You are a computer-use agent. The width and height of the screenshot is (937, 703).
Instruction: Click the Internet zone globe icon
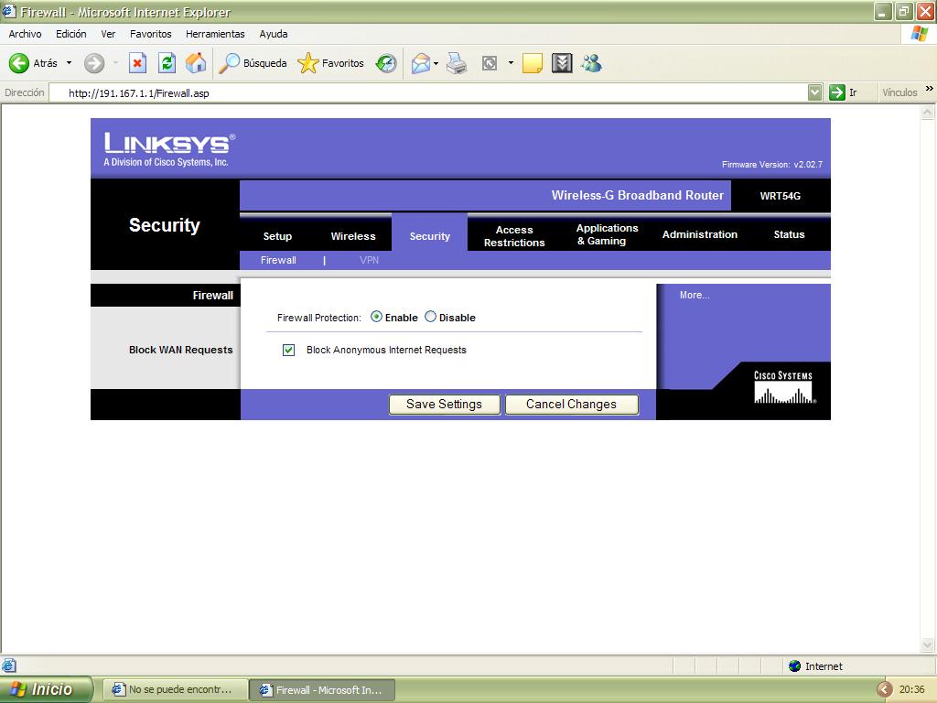click(x=794, y=666)
